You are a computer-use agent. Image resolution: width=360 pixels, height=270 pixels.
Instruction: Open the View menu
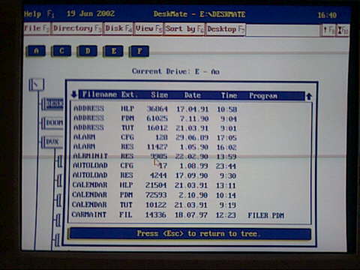(x=148, y=28)
